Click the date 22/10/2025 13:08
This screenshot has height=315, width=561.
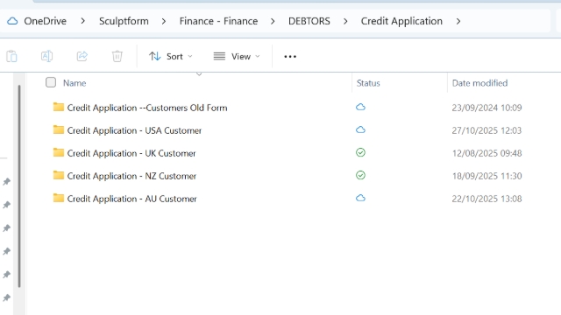click(486, 199)
